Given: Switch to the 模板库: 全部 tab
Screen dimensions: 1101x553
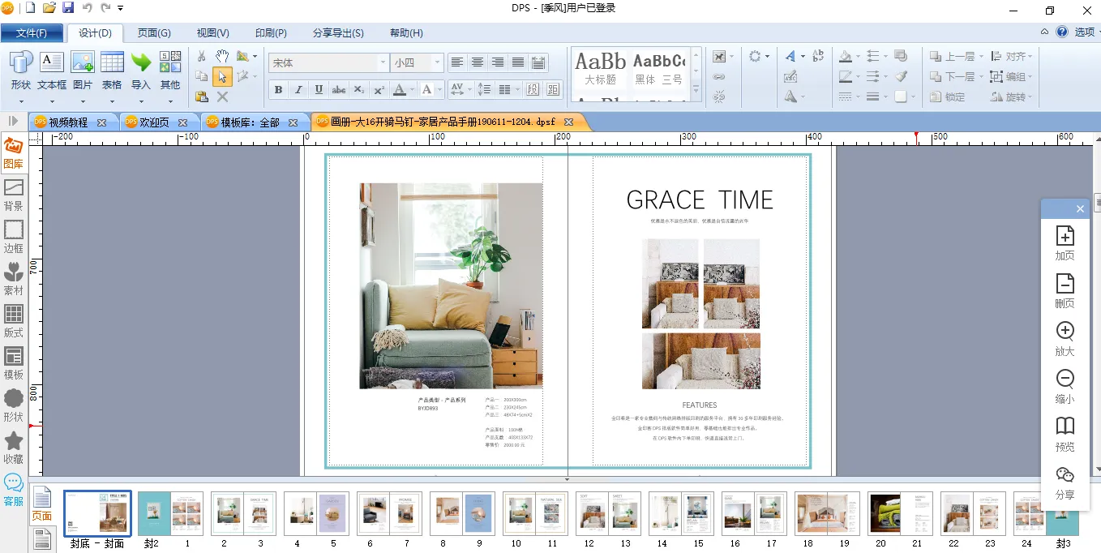Looking at the screenshot, I should pyautogui.click(x=251, y=122).
